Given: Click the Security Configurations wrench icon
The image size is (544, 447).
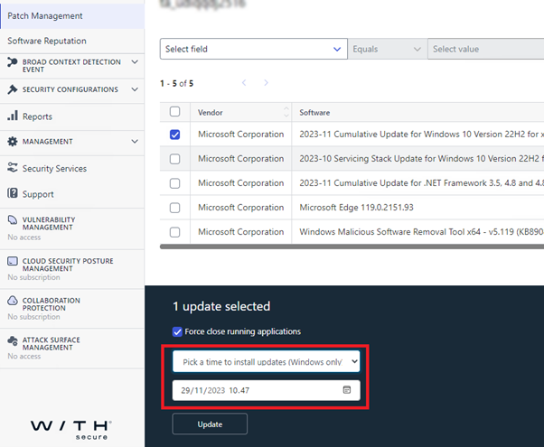Looking at the screenshot, I should point(13,89).
